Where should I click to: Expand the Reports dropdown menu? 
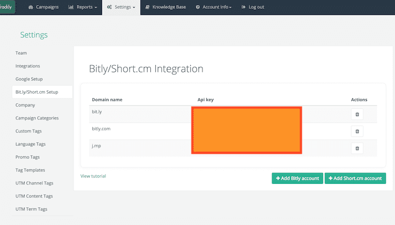(x=83, y=7)
